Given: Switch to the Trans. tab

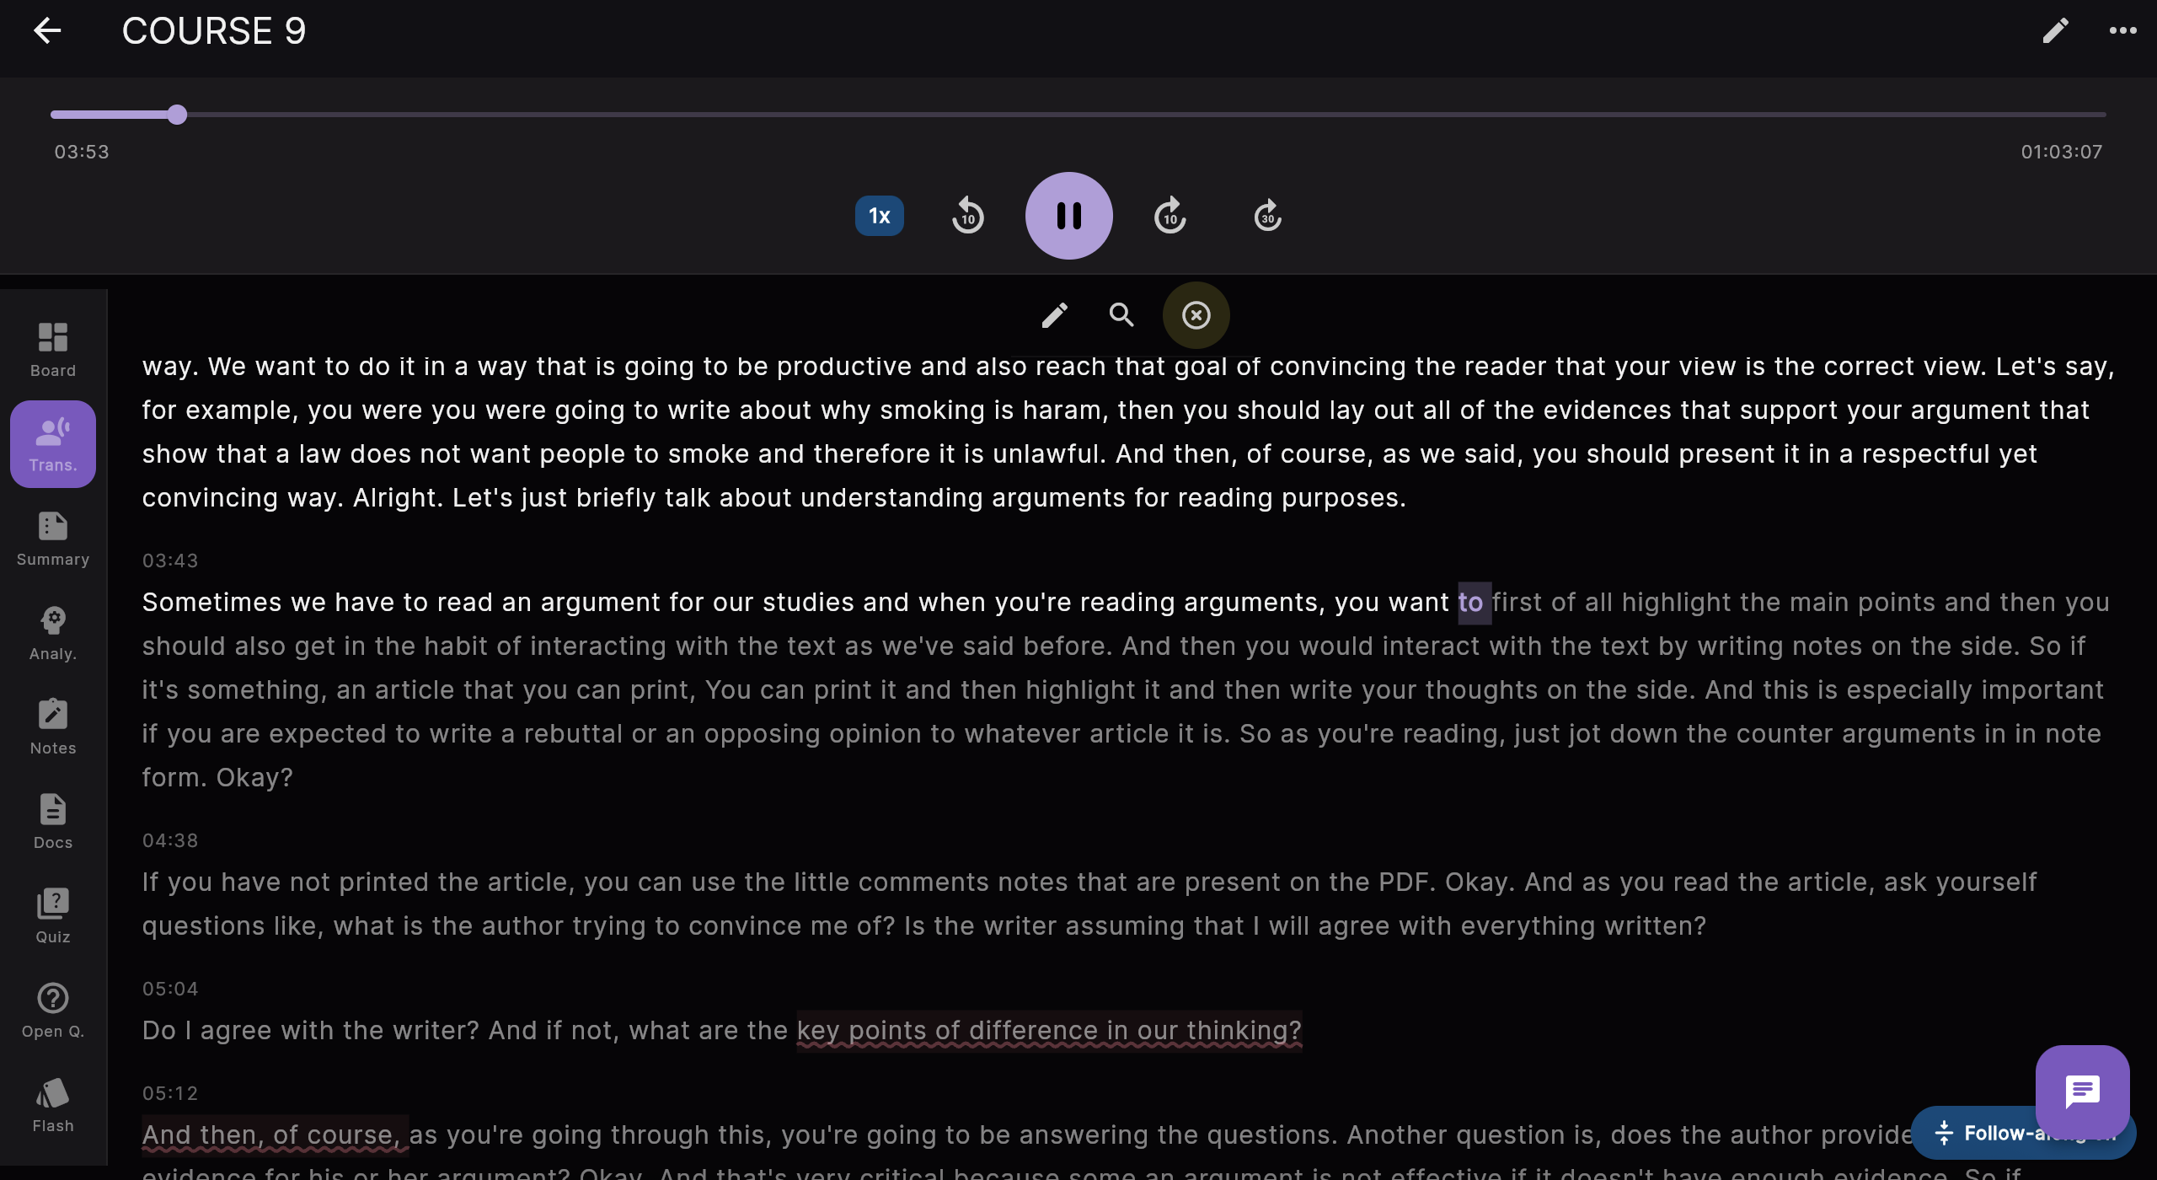Looking at the screenshot, I should 52,444.
